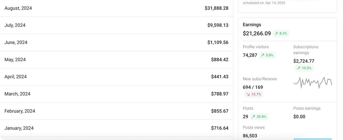The height and width of the screenshot is (140, 343).
Task: Click the Subscriptions earnings 10.5% badge
Action: (x=304, y=68)
